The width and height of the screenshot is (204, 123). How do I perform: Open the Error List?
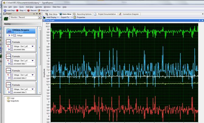click(43, 10)
